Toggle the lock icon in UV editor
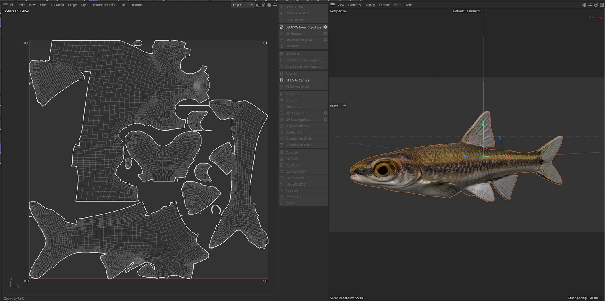605x301 pixels. pyautogui.click(x=263, y=5)
